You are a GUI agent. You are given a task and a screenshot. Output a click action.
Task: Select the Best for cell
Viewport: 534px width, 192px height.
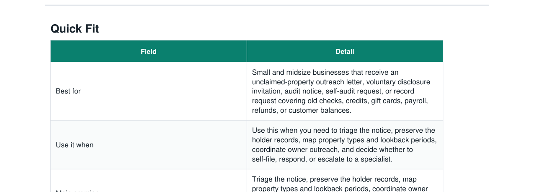pyautogui.click(x=149, y=91)
